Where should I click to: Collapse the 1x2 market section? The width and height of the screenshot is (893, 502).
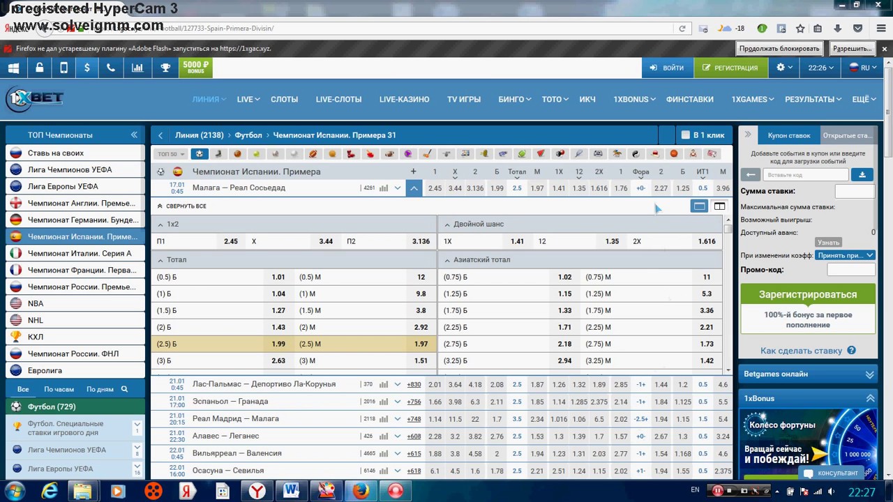click(160, 224)
